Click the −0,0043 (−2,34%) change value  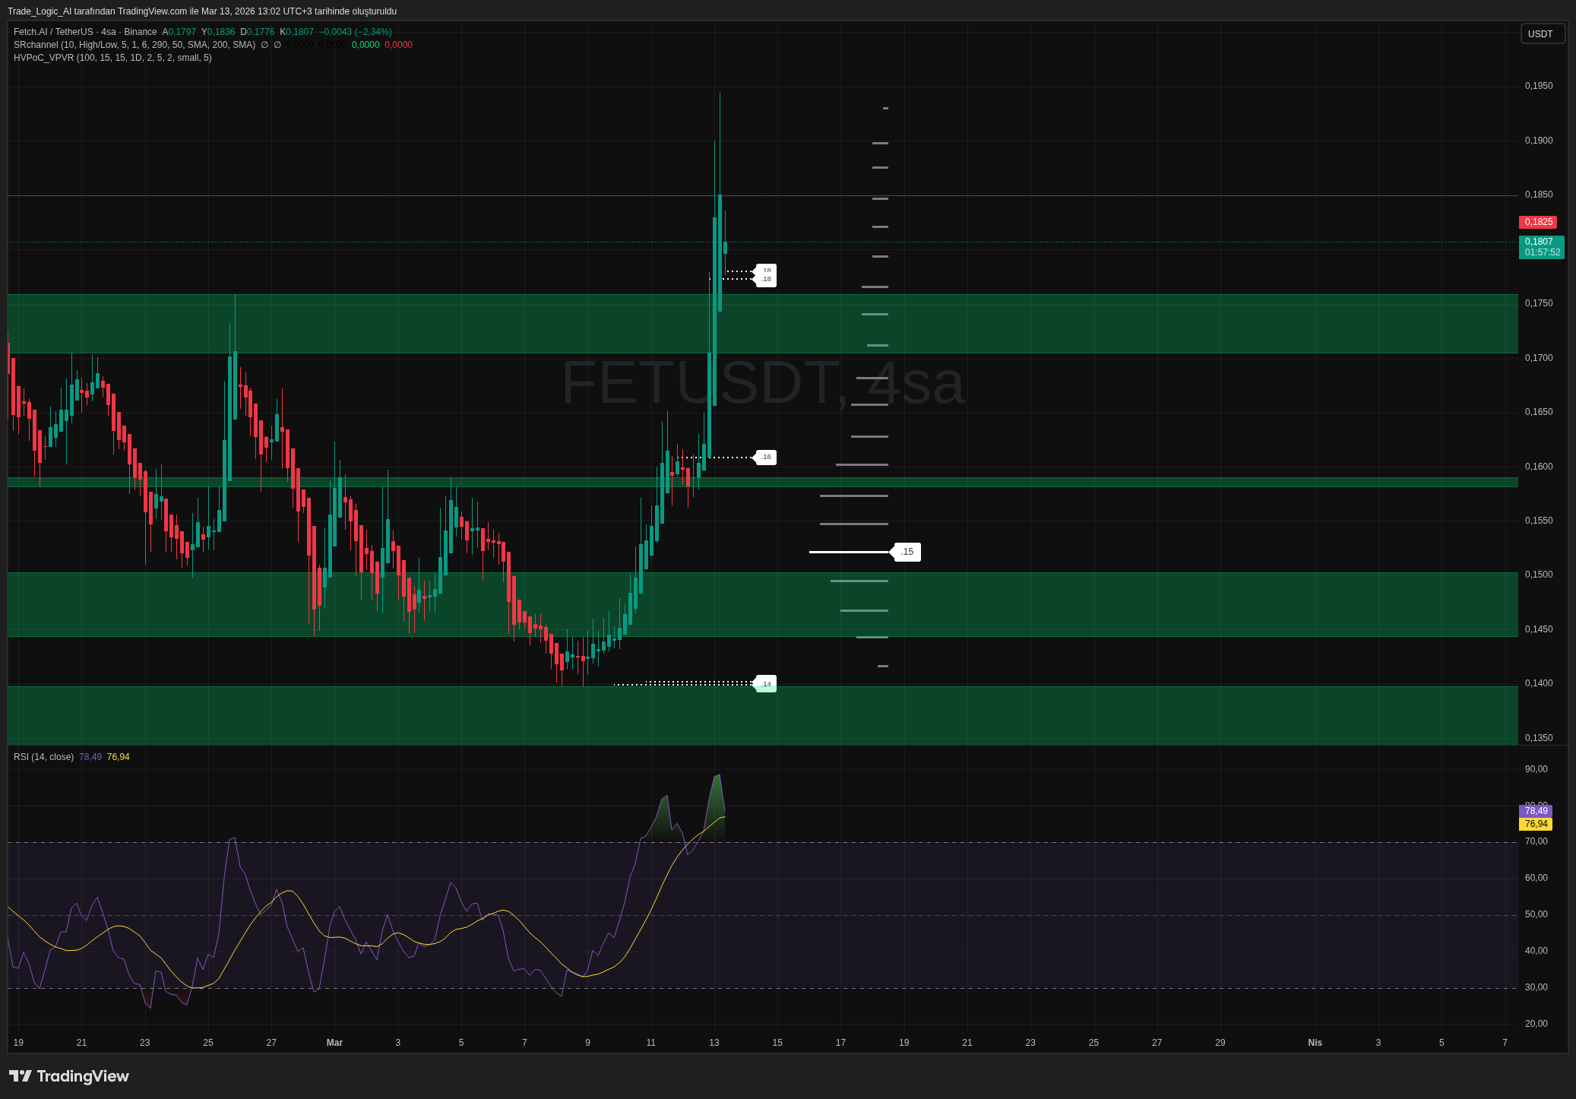(356, 32)
